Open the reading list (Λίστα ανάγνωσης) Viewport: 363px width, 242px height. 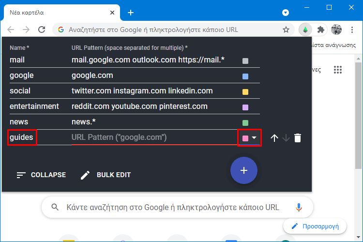(334, 45)
